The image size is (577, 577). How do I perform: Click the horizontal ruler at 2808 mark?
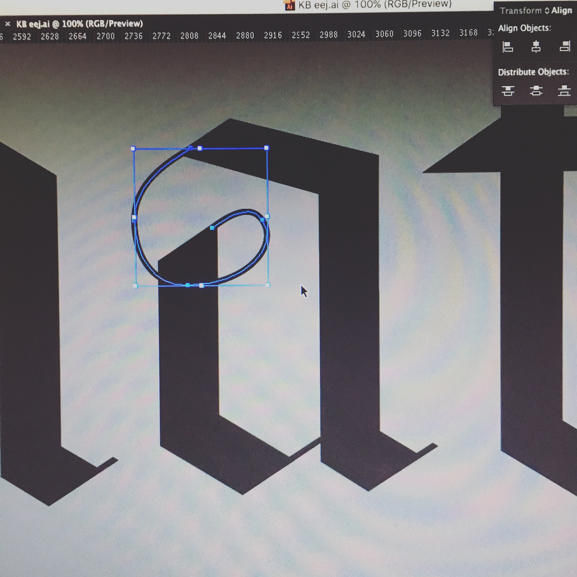coord(189,36)
